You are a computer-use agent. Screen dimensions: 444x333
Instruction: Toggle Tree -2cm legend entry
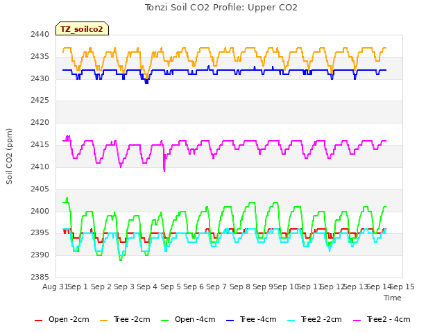pyautogui.click(x=125, y=320)
